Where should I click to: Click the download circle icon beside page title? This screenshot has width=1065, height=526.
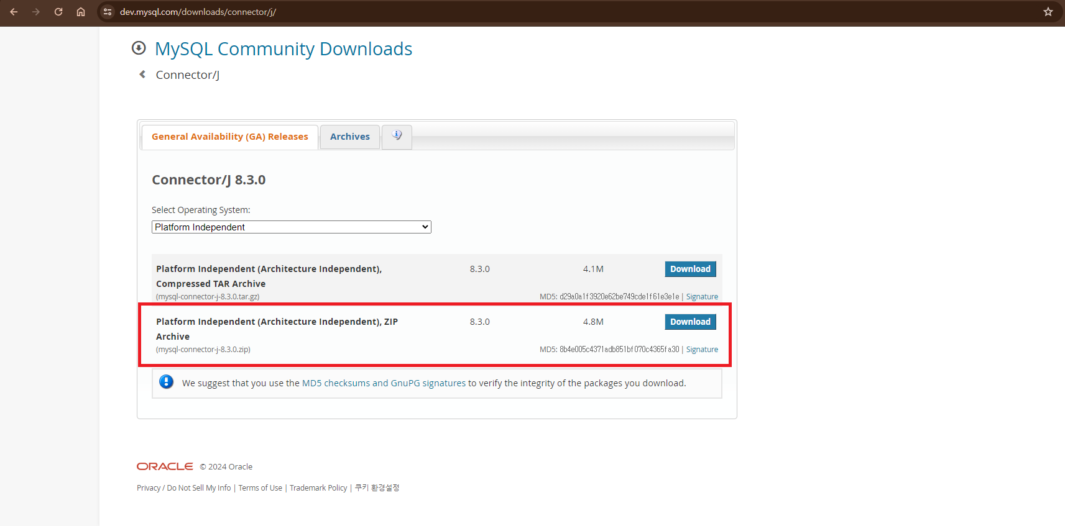[x=139, y=48]
